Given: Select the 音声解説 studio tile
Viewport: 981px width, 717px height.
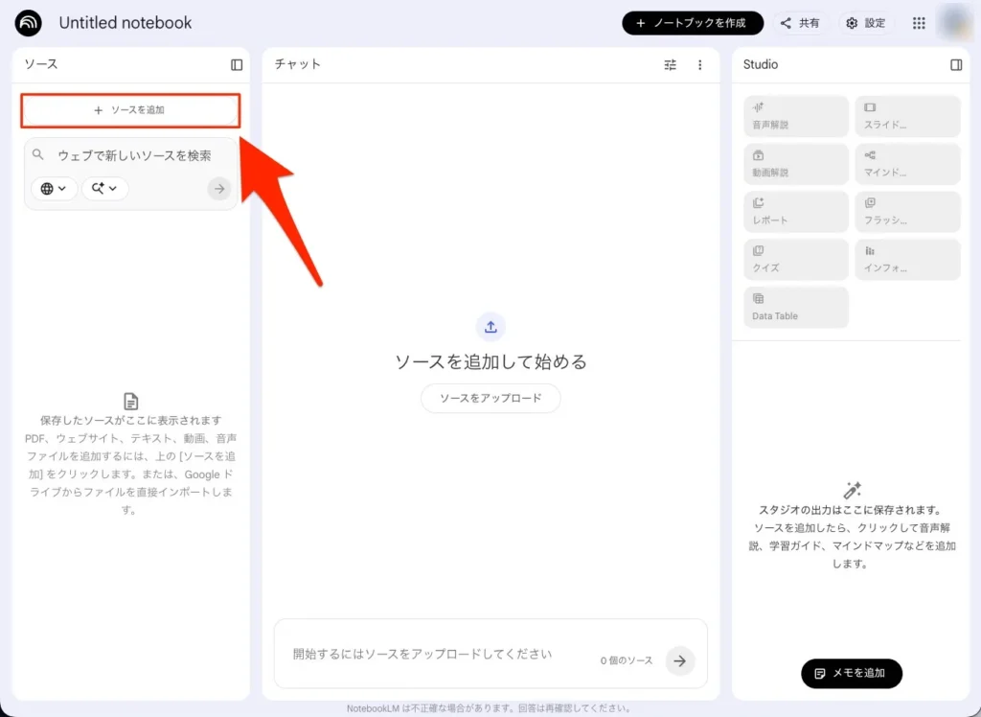Looking at the screenshot, I should tap(796, 116).
